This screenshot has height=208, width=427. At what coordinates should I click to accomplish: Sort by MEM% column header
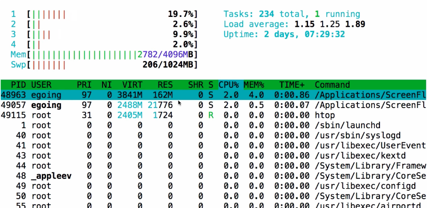(254, 85)
